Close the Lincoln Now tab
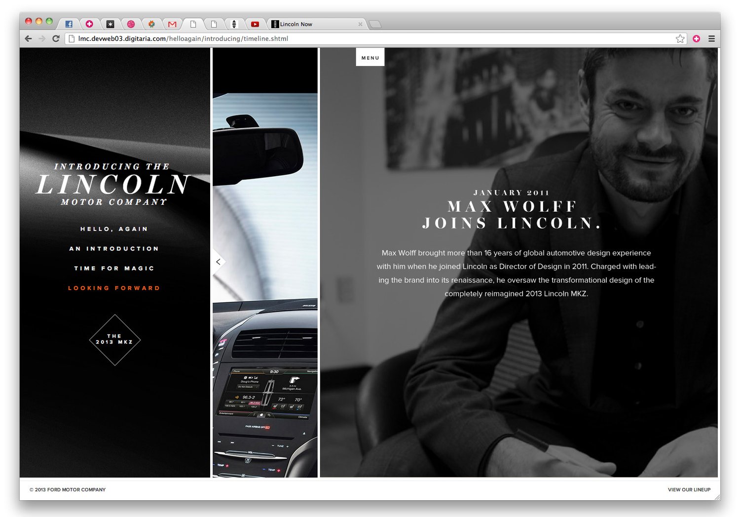This screenshot has width=740, height=517. point(360,24)
